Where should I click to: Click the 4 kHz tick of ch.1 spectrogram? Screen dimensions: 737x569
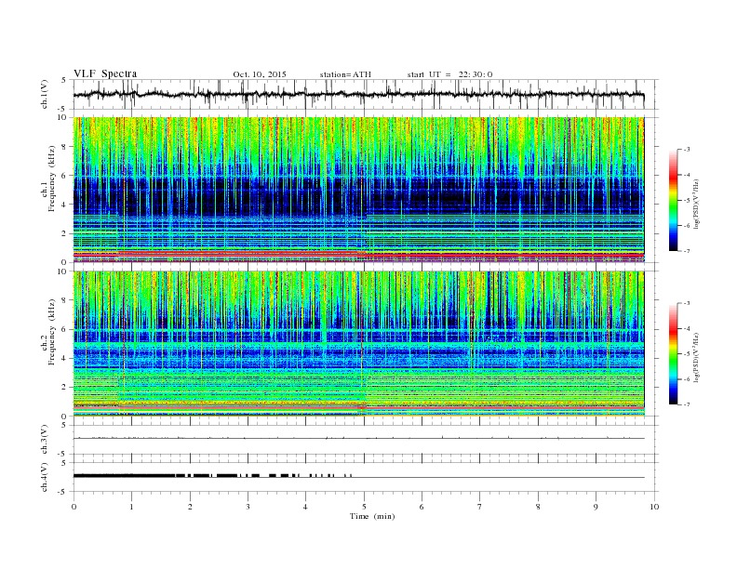(x=65, y=205)
